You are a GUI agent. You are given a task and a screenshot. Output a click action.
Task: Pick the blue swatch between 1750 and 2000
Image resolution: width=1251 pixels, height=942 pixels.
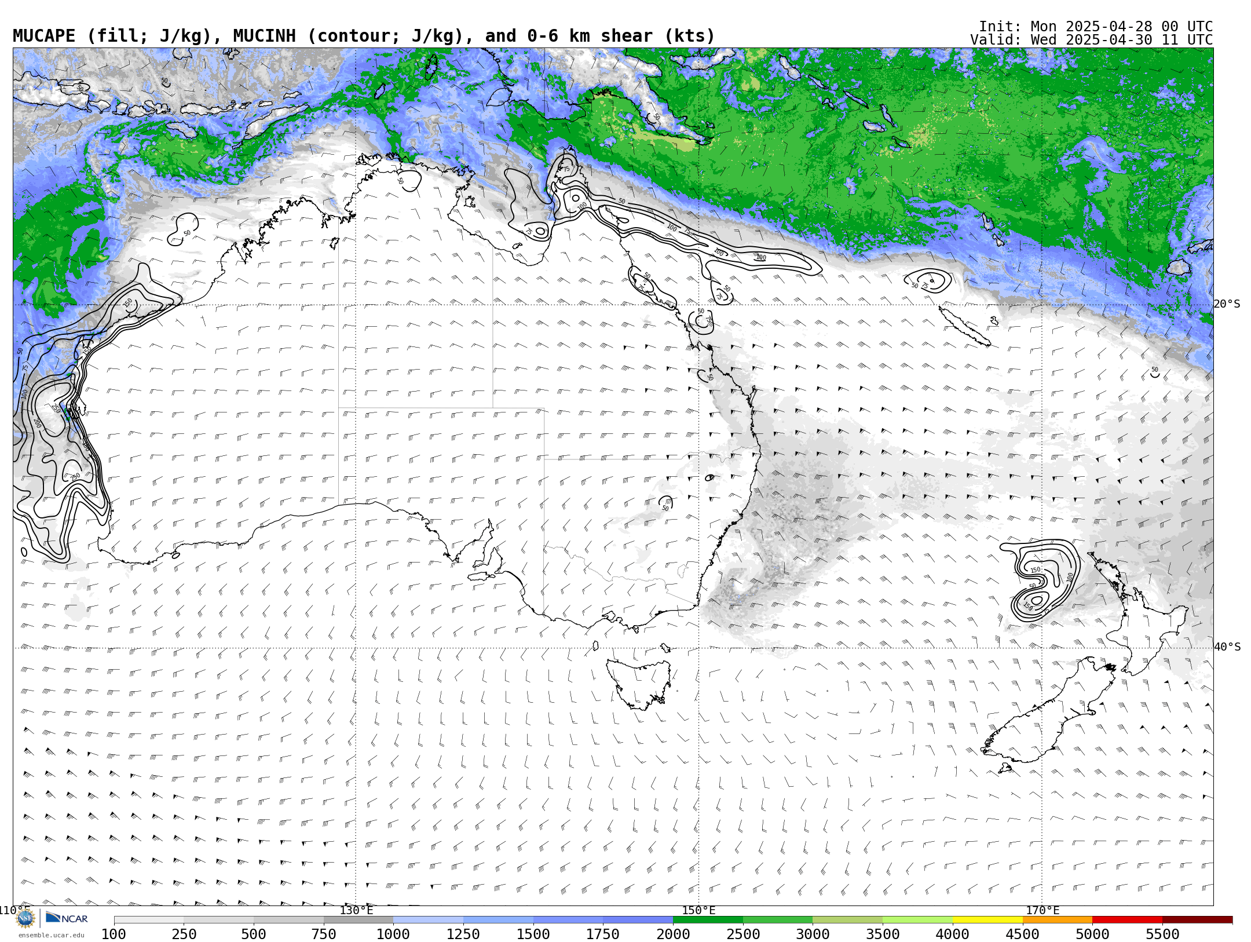click(x=638, y=919)
